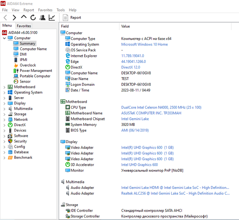Click the Security shield icon
This screenshot has height=220, width=239.
[10, 141]
